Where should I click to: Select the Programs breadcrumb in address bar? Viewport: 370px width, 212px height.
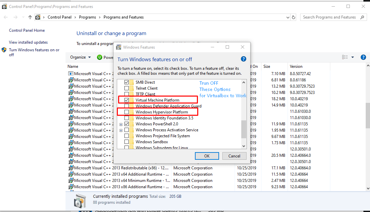87,17
